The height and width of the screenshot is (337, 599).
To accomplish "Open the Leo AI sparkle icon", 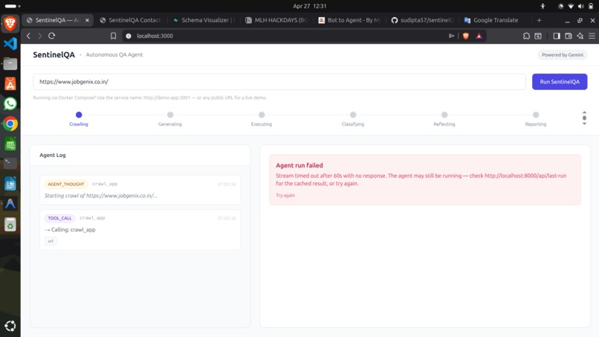I will [x=580, y=36].
